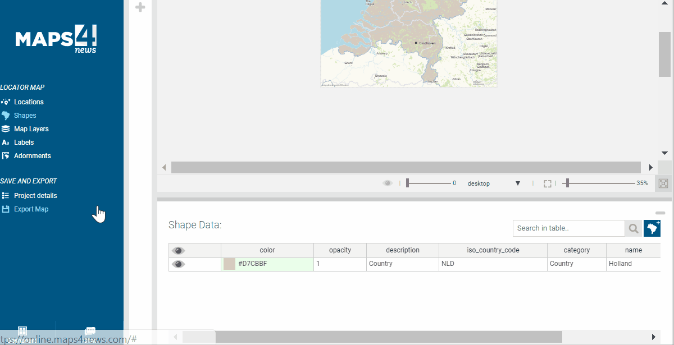
Task: Click the Shapes country outline icon
Action: pos(6,116)
